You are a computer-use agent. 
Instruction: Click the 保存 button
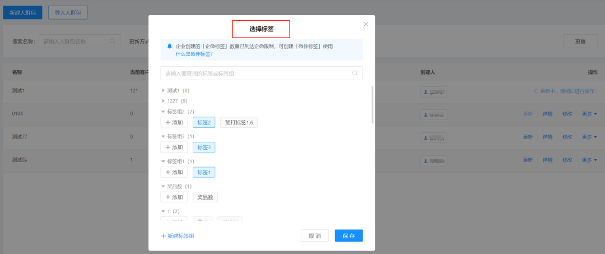pyautogui.click(x=349, y=236)
